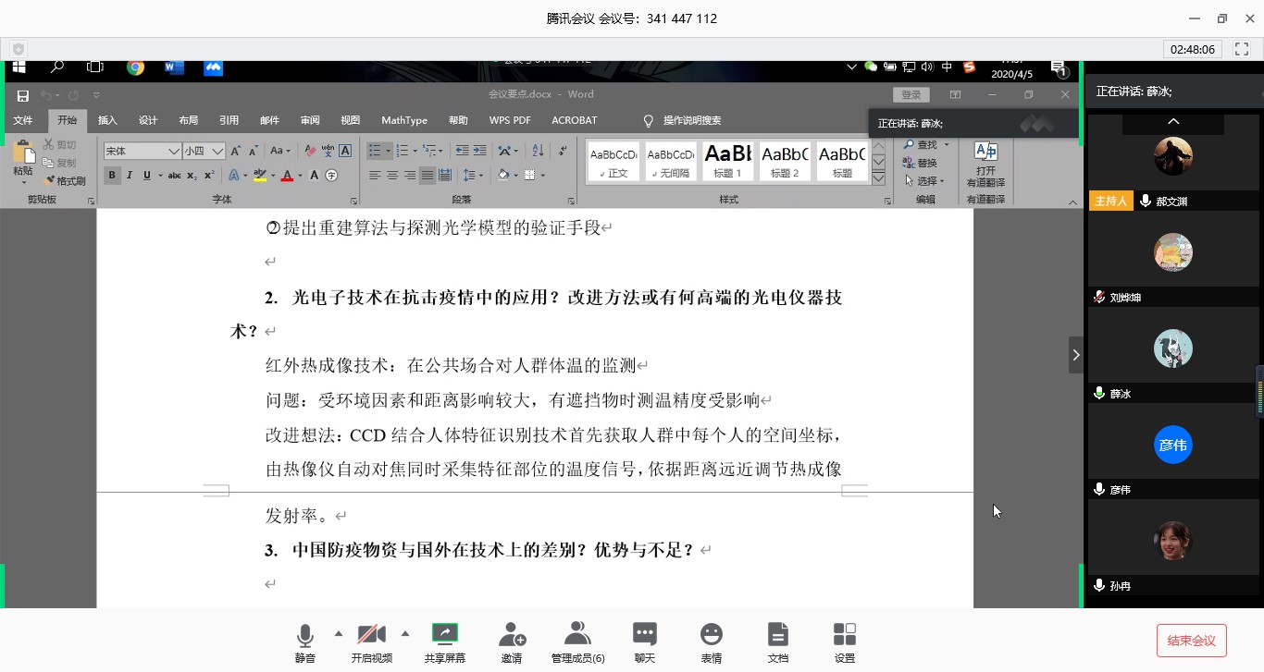1264x672 pixels.
Task: Click the 结束会议 end meeting button
Action: 1191,641
